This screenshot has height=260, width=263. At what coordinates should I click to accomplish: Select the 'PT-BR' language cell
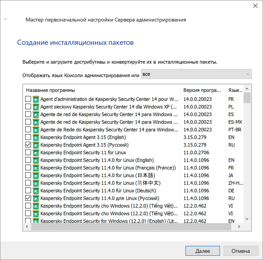235,129
